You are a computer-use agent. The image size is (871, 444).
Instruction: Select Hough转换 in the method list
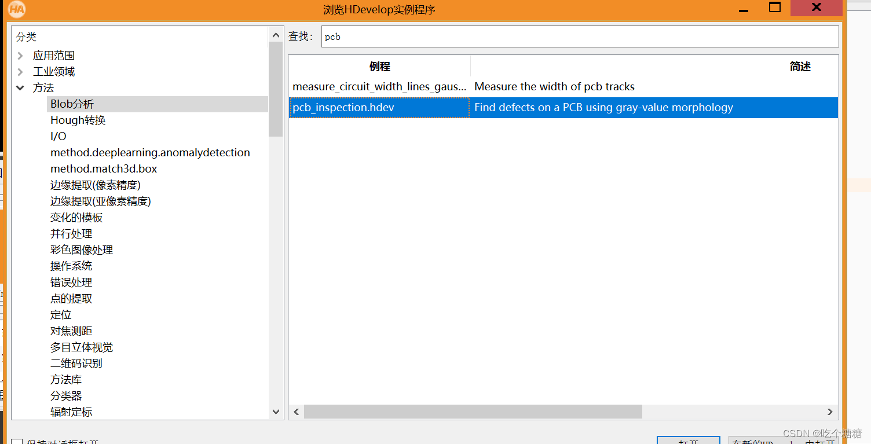[78, 120]
